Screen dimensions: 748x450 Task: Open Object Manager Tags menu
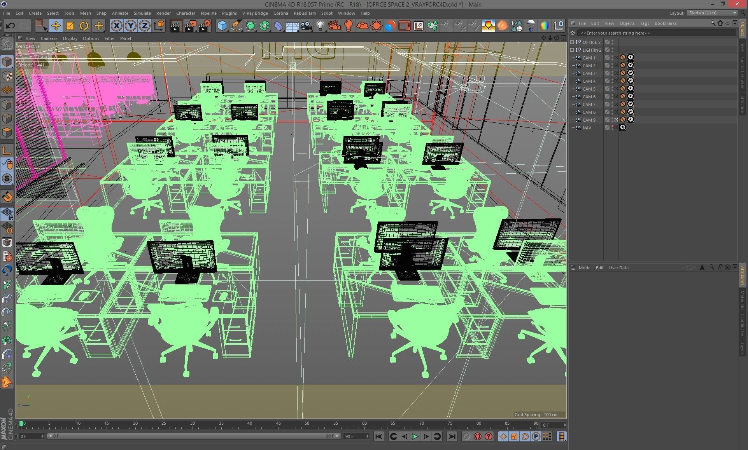[x=644, y=23]
